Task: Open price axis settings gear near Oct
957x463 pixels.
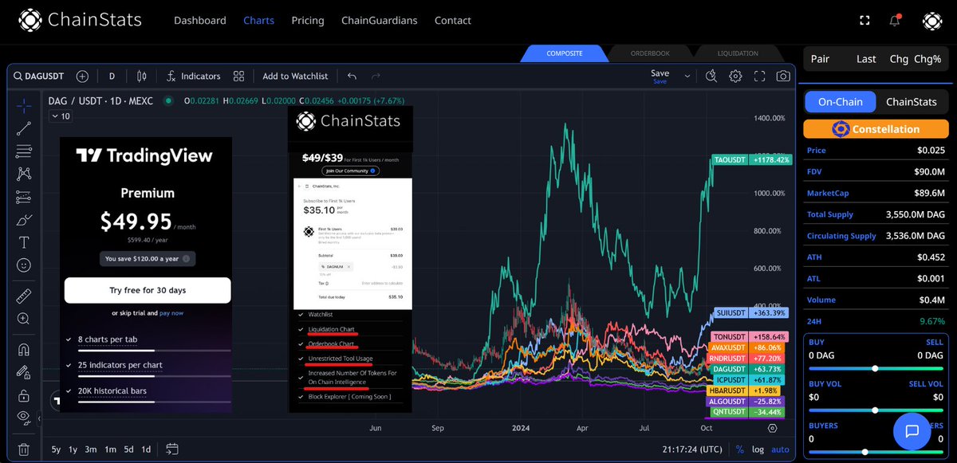Action: click(772, 427)
